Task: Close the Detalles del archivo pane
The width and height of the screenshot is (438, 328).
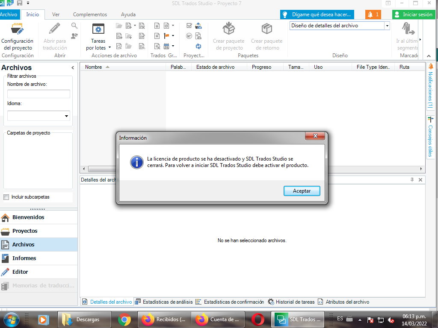Action: [420, 180]
